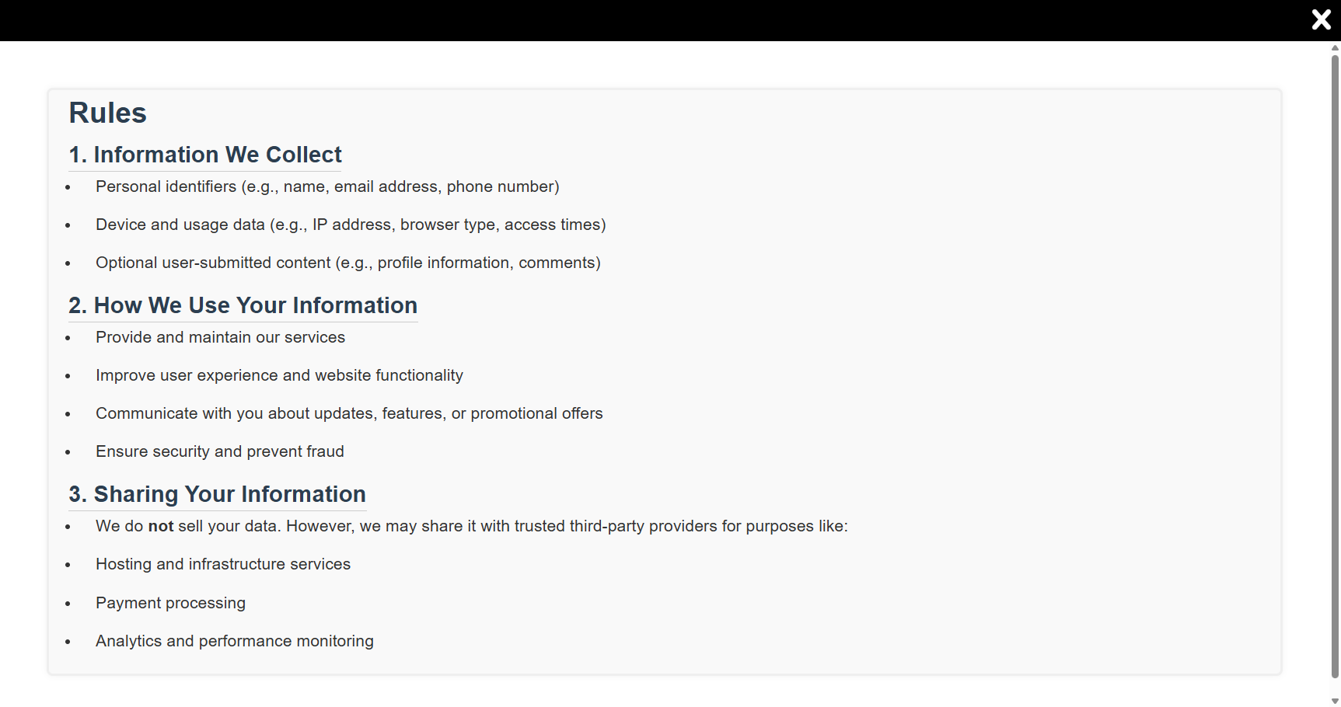1341x707 pixels.
Task: Click the scrollbar down arrow
Action: pyautogui.click(x=1335, y=701)
